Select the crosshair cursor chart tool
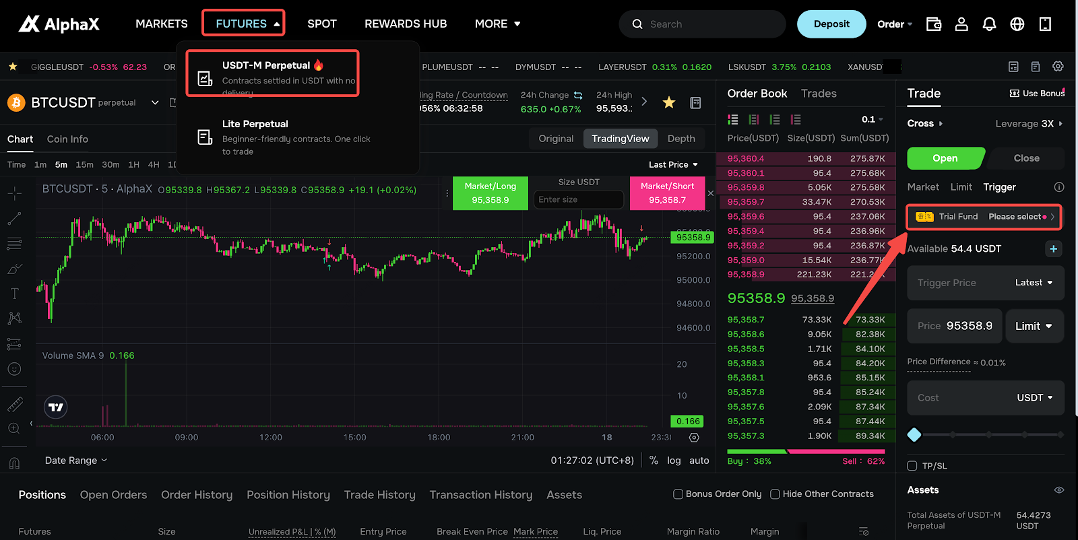Screen dimensions: 1078x540 click(x=14, y=194)
